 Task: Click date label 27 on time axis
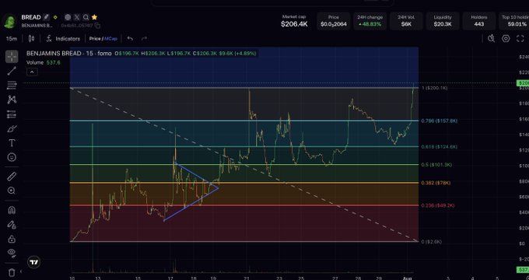335,278
